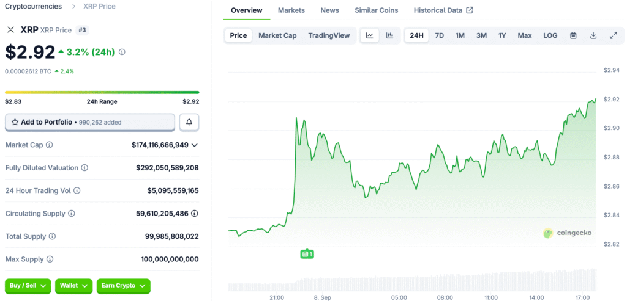Open the Markets tab
627x301 pixels.
[291, 10]
